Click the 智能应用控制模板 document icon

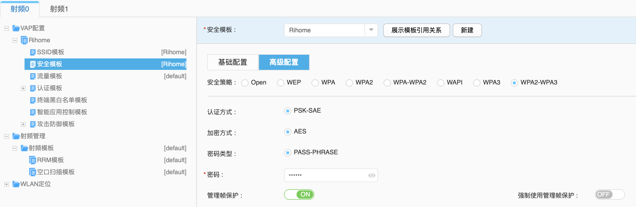click(x=33, y=112)
